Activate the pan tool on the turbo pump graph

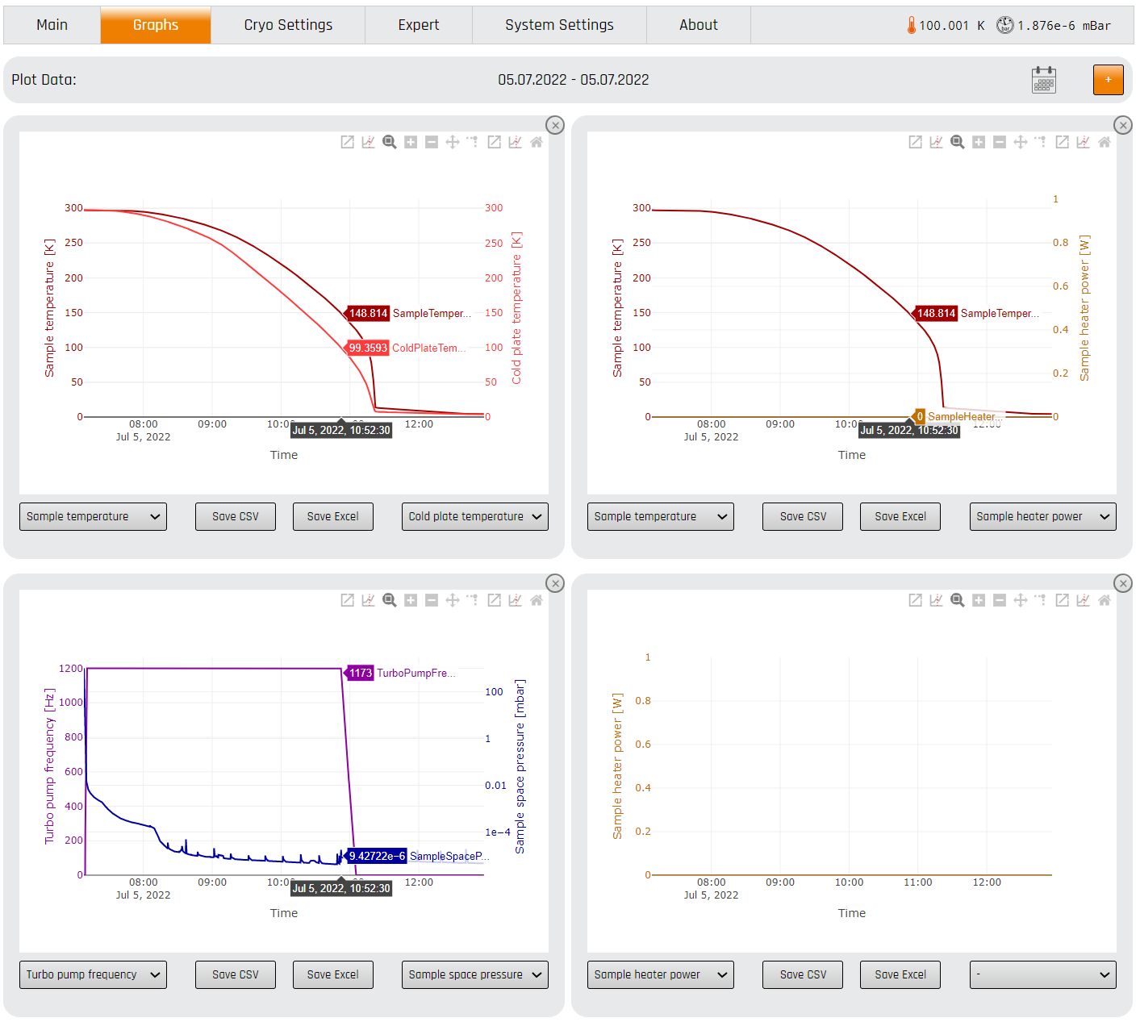pyautogui.click(x=453, y=600)
